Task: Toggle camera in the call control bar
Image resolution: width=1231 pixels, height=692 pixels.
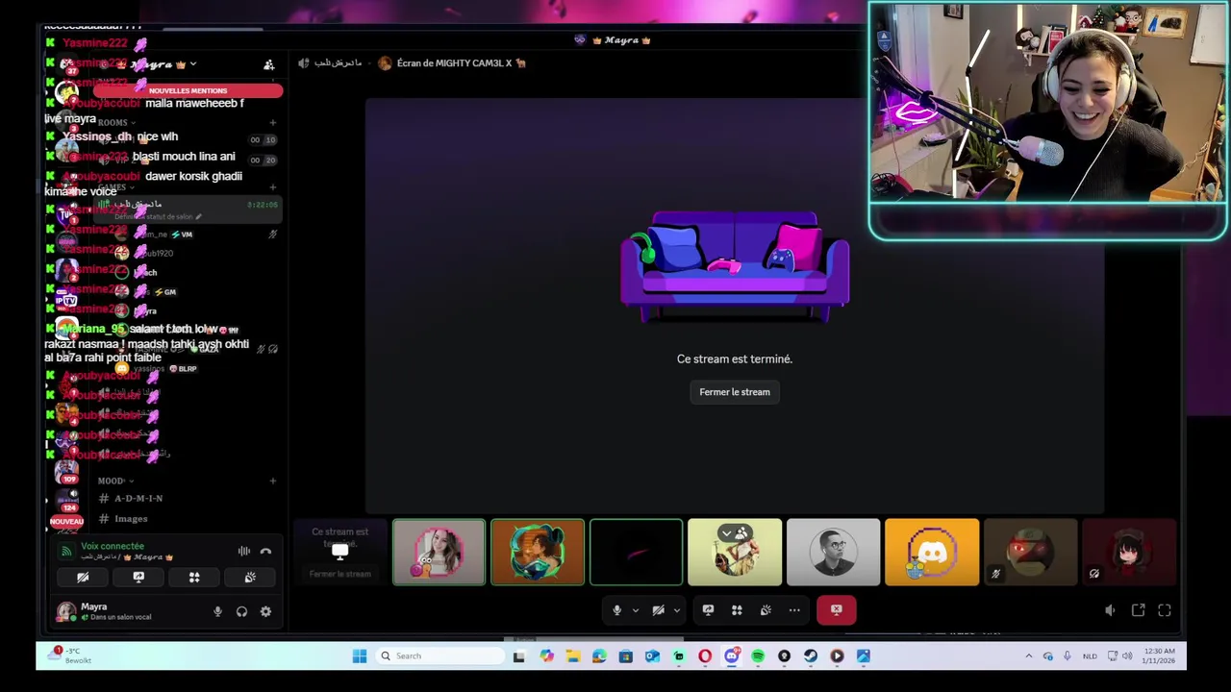Action: pyautogui.click(x=659, y=610)
